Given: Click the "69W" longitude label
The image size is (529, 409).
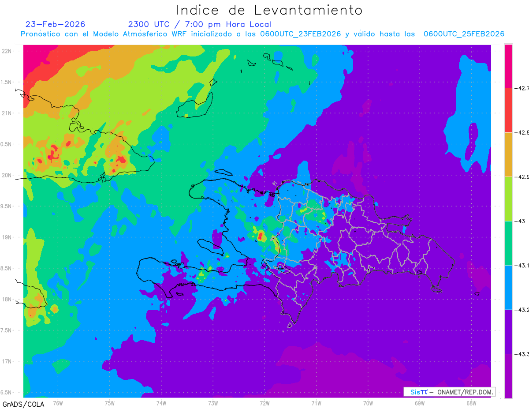Looking at the screenshot, I should (x=420, y=403).
